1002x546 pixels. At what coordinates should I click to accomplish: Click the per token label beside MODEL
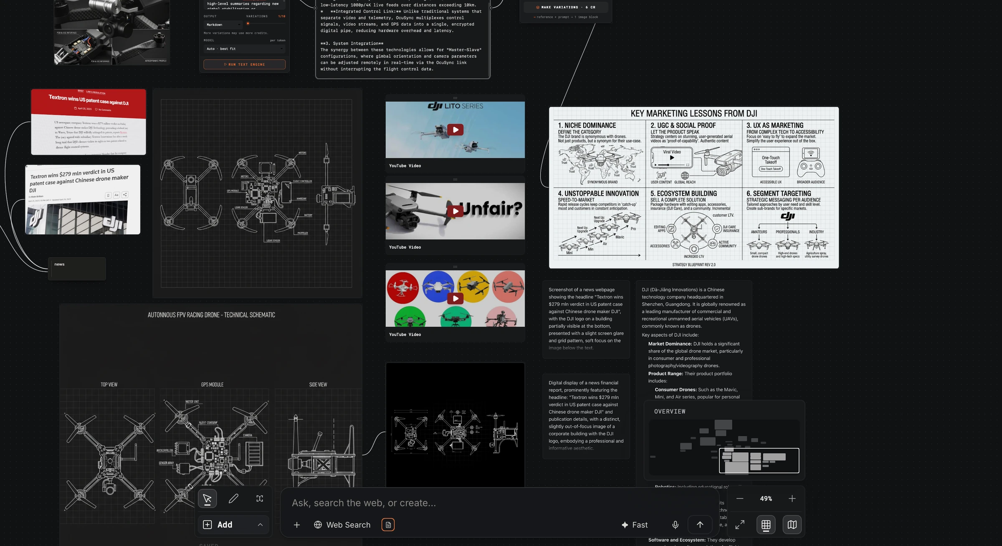(x=278, y=40)
